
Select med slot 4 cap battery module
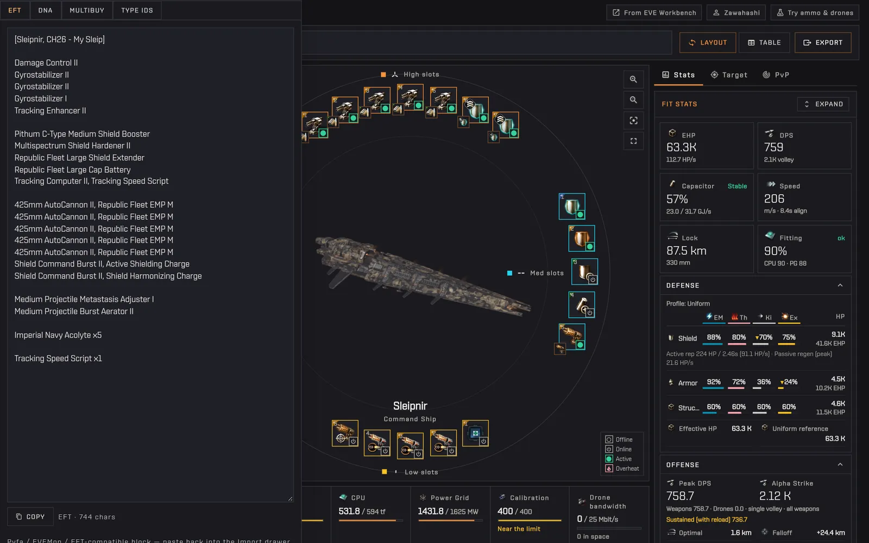(582, 305)
